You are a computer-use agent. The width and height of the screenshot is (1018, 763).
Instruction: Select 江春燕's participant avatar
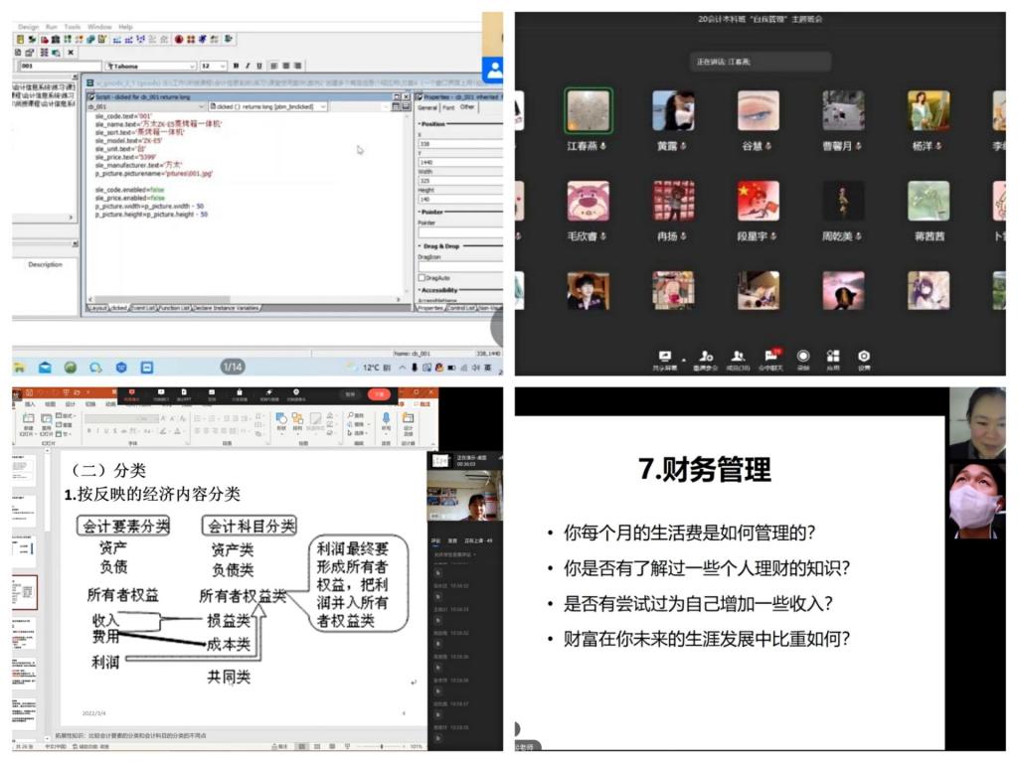589,110
